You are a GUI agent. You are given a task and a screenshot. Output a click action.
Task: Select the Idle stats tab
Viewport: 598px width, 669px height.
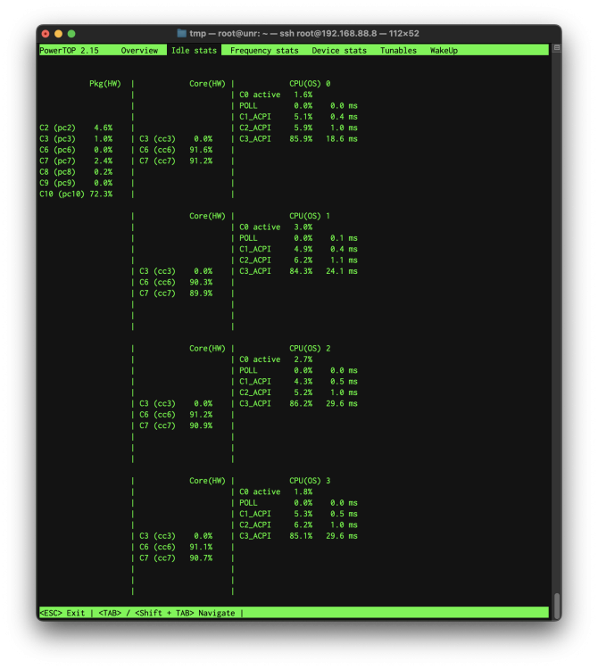click(x=194, y=50)
